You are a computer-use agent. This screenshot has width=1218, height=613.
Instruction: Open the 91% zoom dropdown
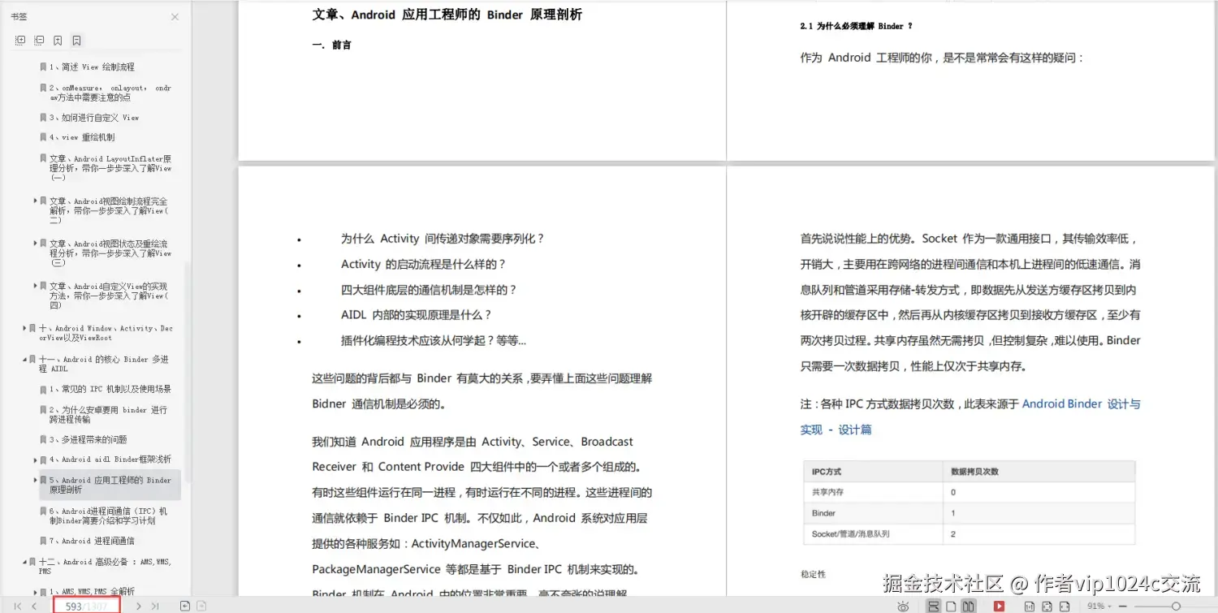tap(1099, 607)
